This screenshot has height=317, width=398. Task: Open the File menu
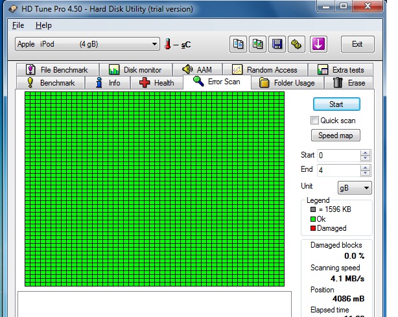[18, 25]
